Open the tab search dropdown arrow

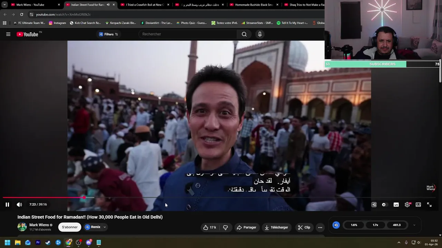(x=4, y=5)
